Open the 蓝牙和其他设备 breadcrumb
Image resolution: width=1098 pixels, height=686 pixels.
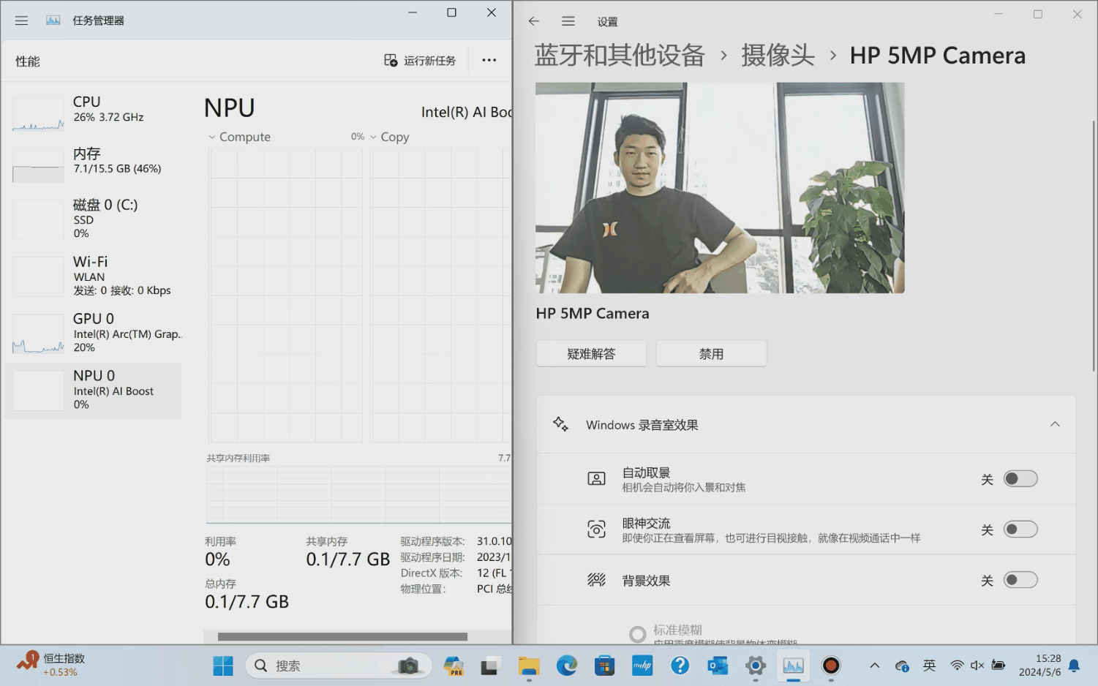tap(620, 56)
